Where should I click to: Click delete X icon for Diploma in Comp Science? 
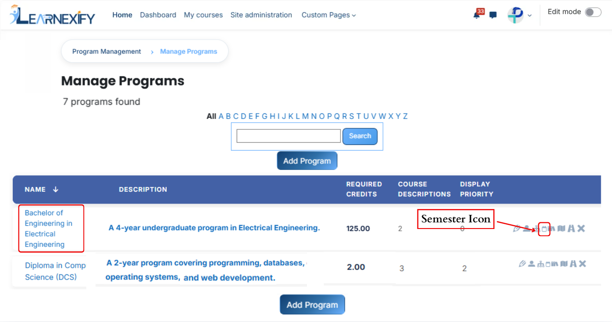pos(582,263)
